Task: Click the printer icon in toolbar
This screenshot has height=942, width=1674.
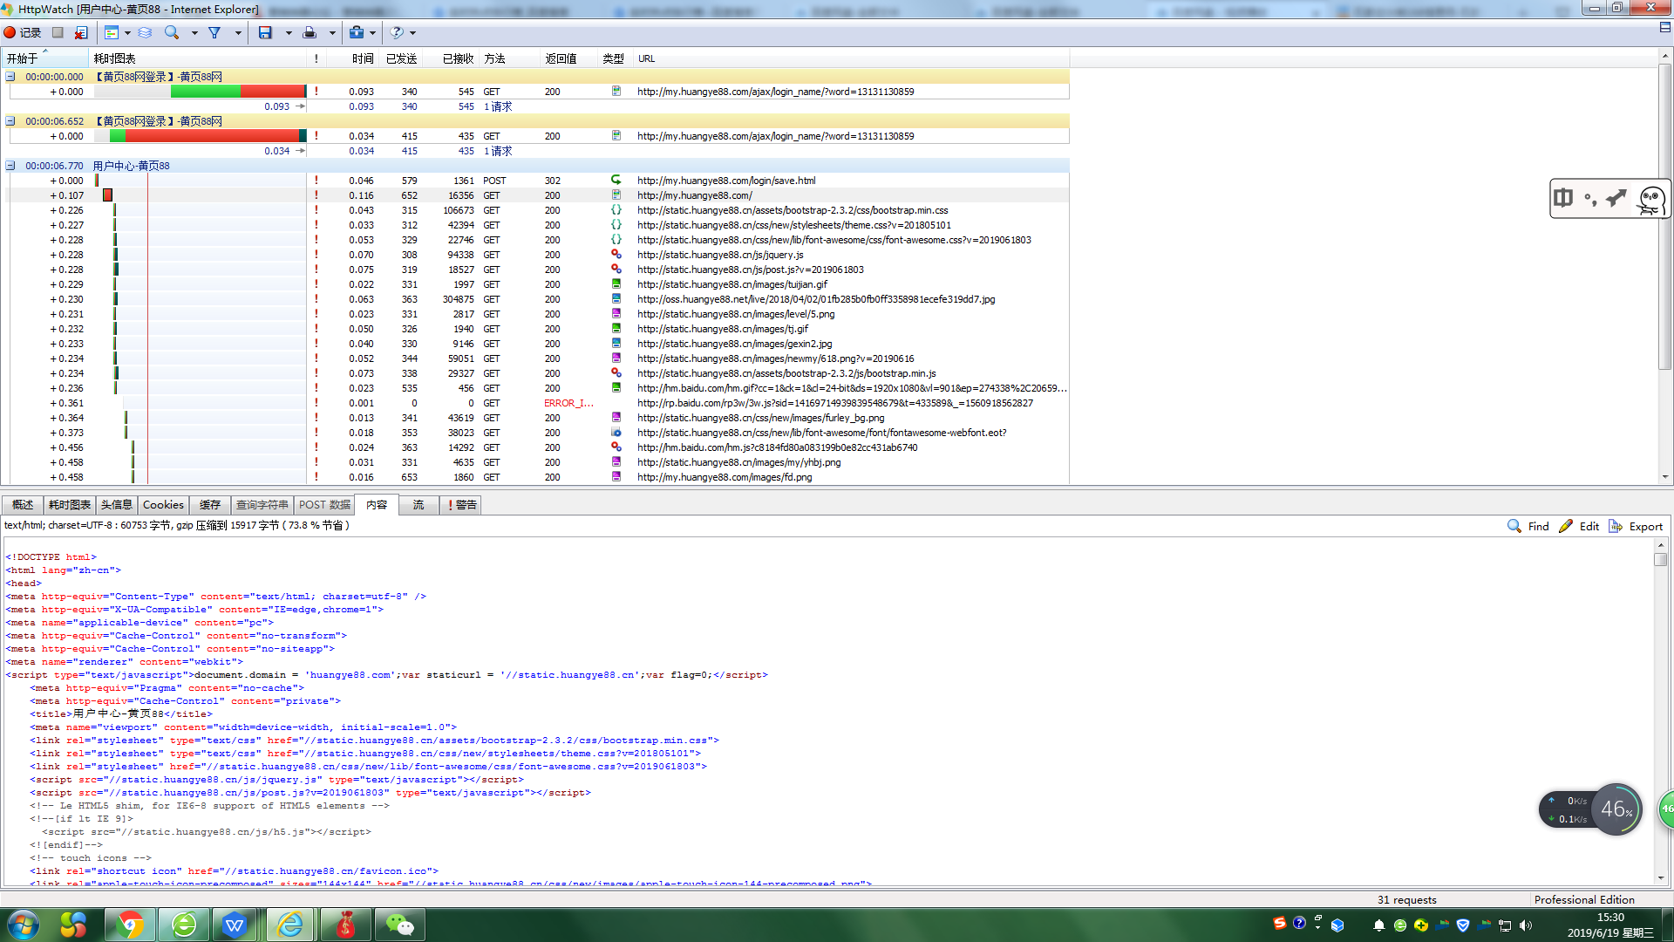Action: pos(310,32)
